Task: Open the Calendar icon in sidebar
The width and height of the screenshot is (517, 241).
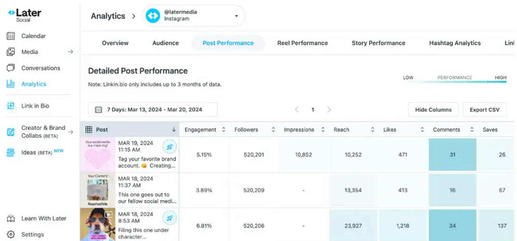Action: point(11,36)
